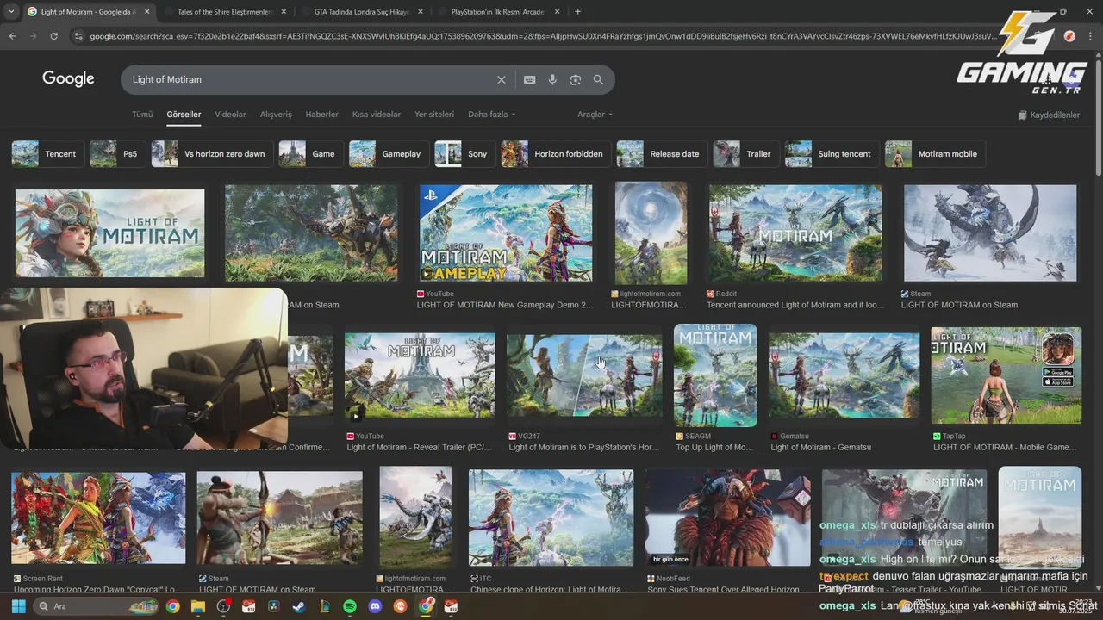Open the first Light of Motiram logo image

110,233
